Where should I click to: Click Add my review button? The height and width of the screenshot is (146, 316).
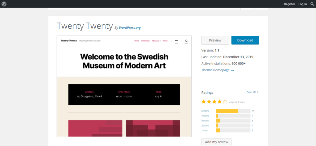click(x=217, y=142)
